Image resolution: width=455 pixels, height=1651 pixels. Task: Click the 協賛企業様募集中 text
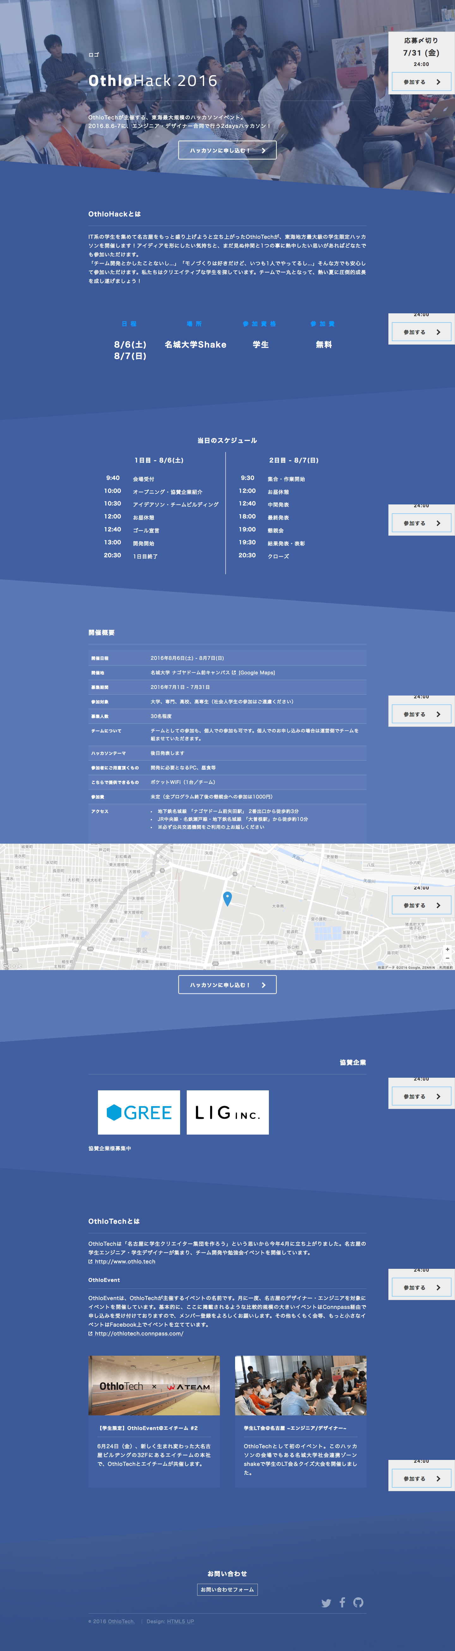coord(110,1148)
